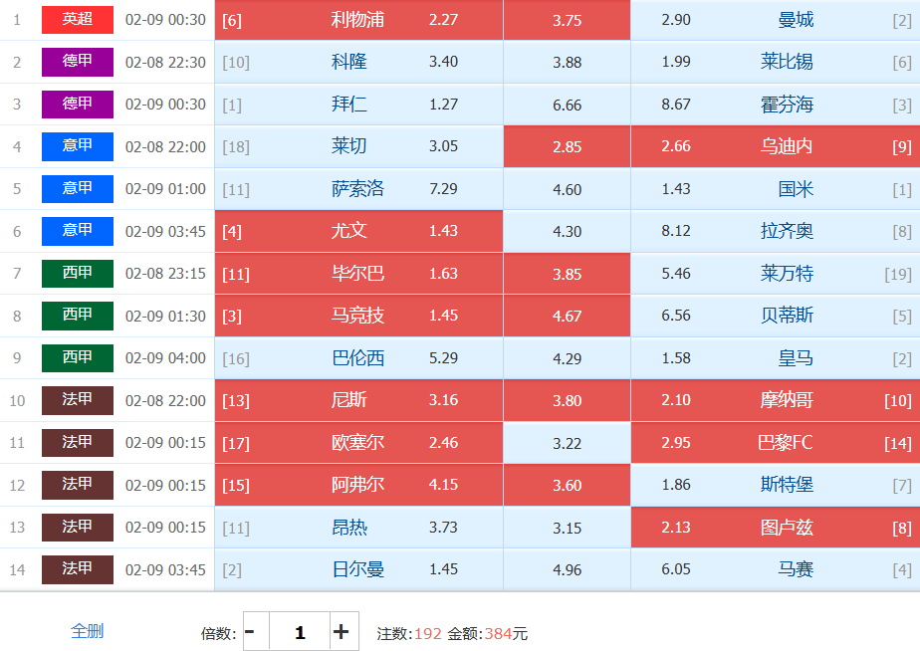This screenshot has height=651, width=920.
Task: Click the 西甲 tag for 巴伦西 match
Action: pos(78,358)
